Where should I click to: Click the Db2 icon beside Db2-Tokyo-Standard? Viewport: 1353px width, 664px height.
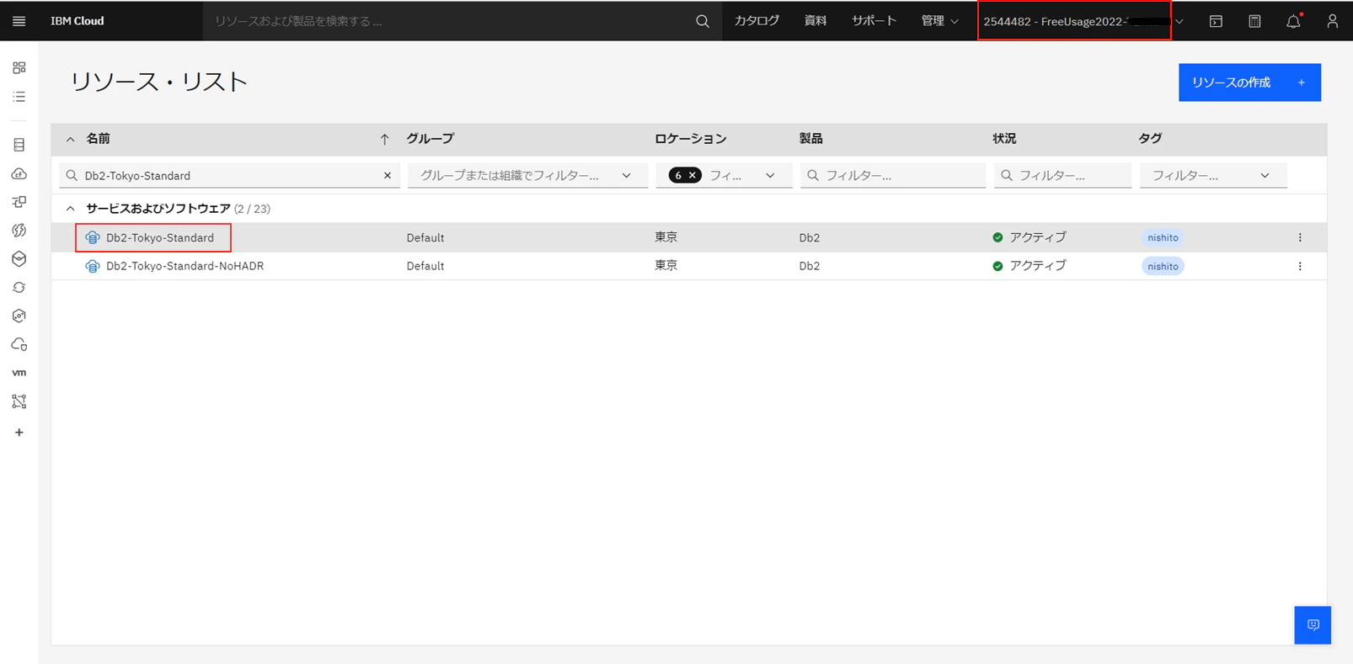[92, 238]
